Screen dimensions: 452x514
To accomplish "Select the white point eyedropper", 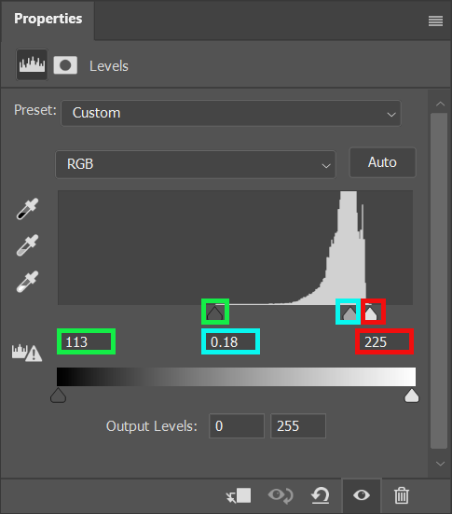I will pos(28,282).
